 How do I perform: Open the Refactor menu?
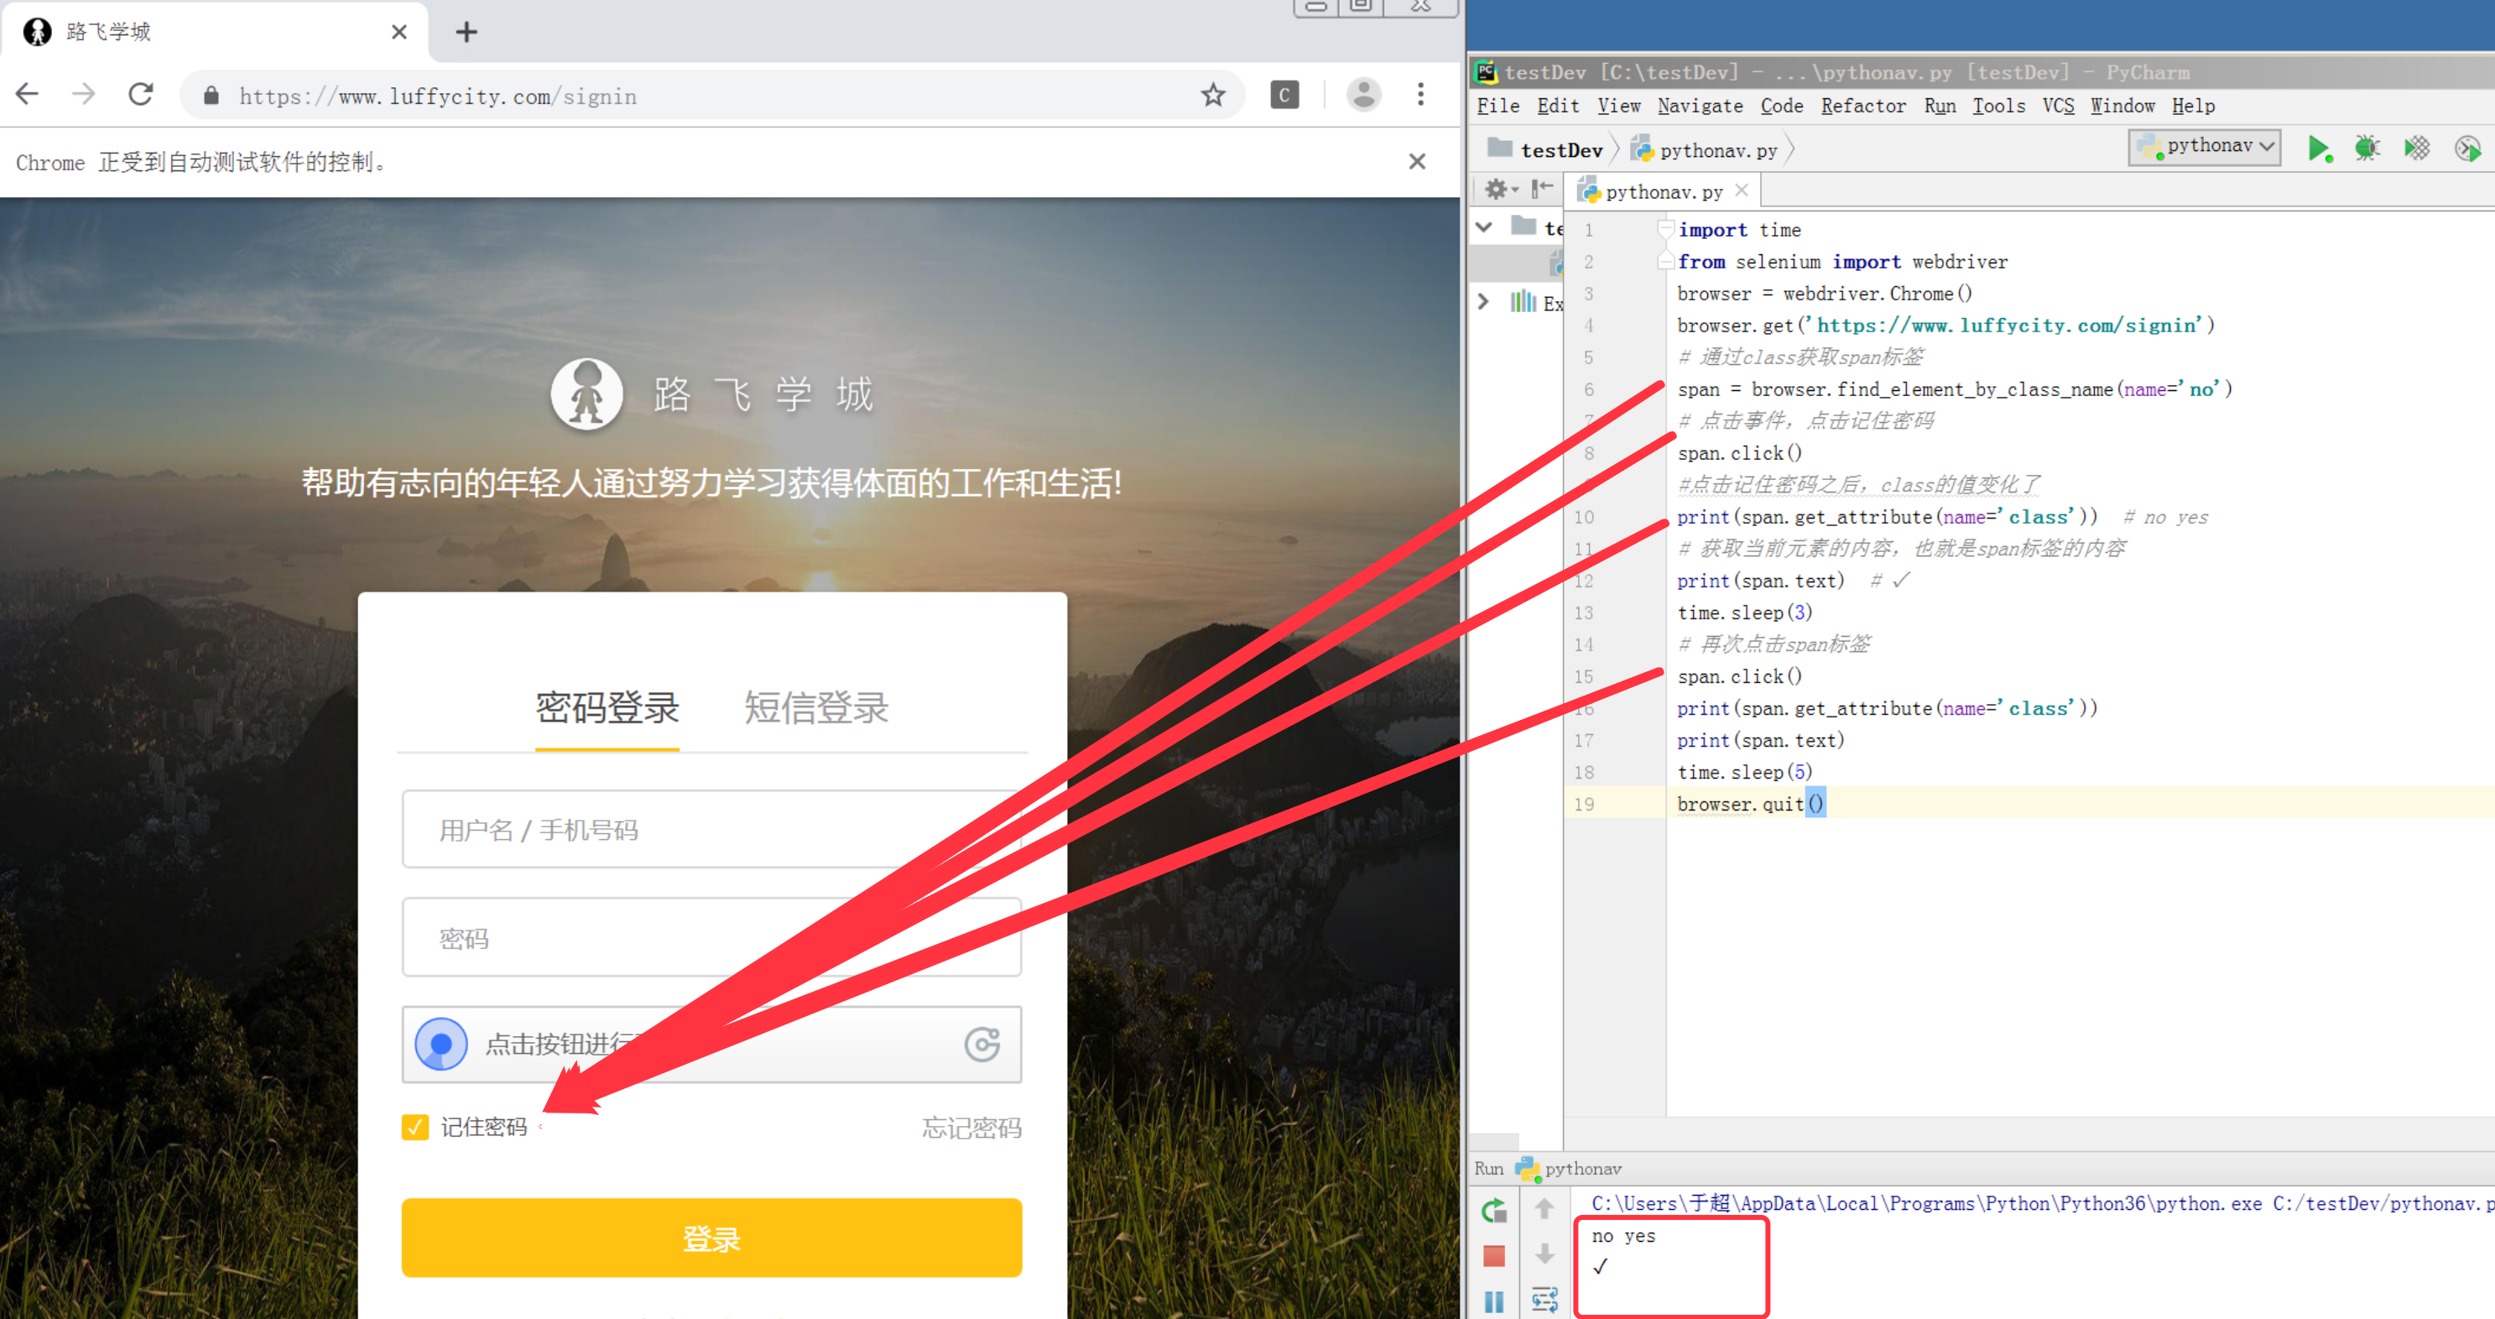1862,106
